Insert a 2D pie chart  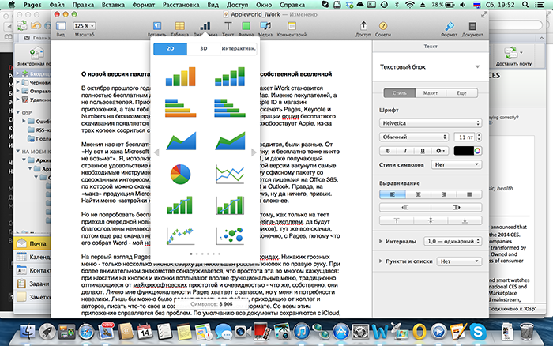pyautogui.click(x=181, y=172)
